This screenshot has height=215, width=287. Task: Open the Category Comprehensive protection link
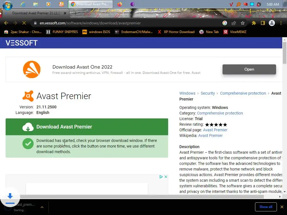point(220,113)
